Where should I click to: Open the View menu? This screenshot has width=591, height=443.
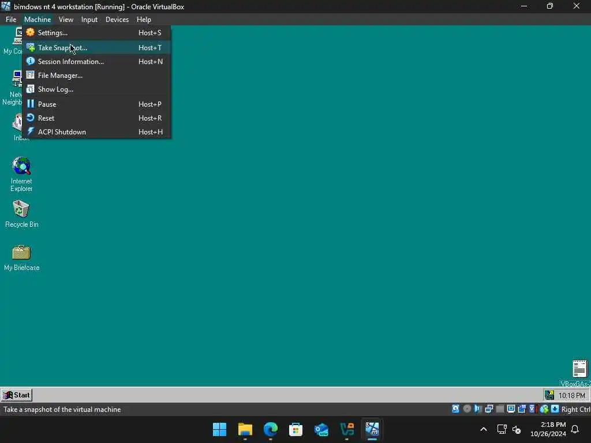(66, 19)
